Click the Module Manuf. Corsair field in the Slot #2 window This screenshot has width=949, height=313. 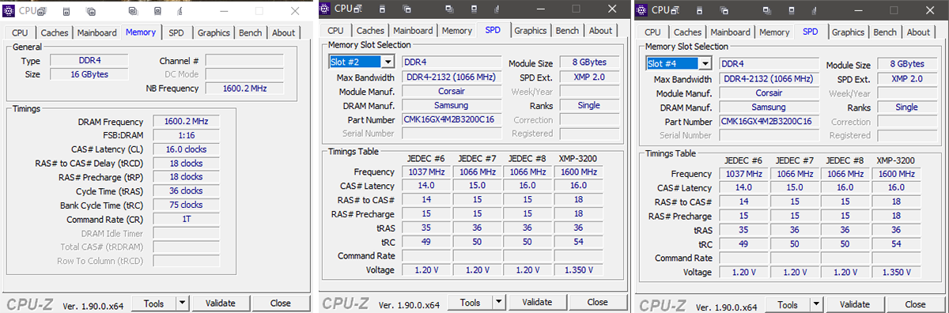pyautogui.click(x=452, y=92)
